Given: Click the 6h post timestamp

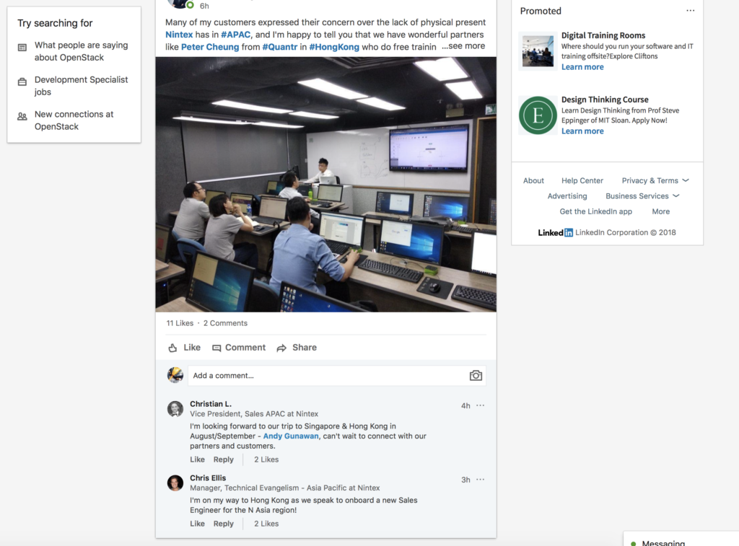Looking at the screenshot, I should [204, 6].
